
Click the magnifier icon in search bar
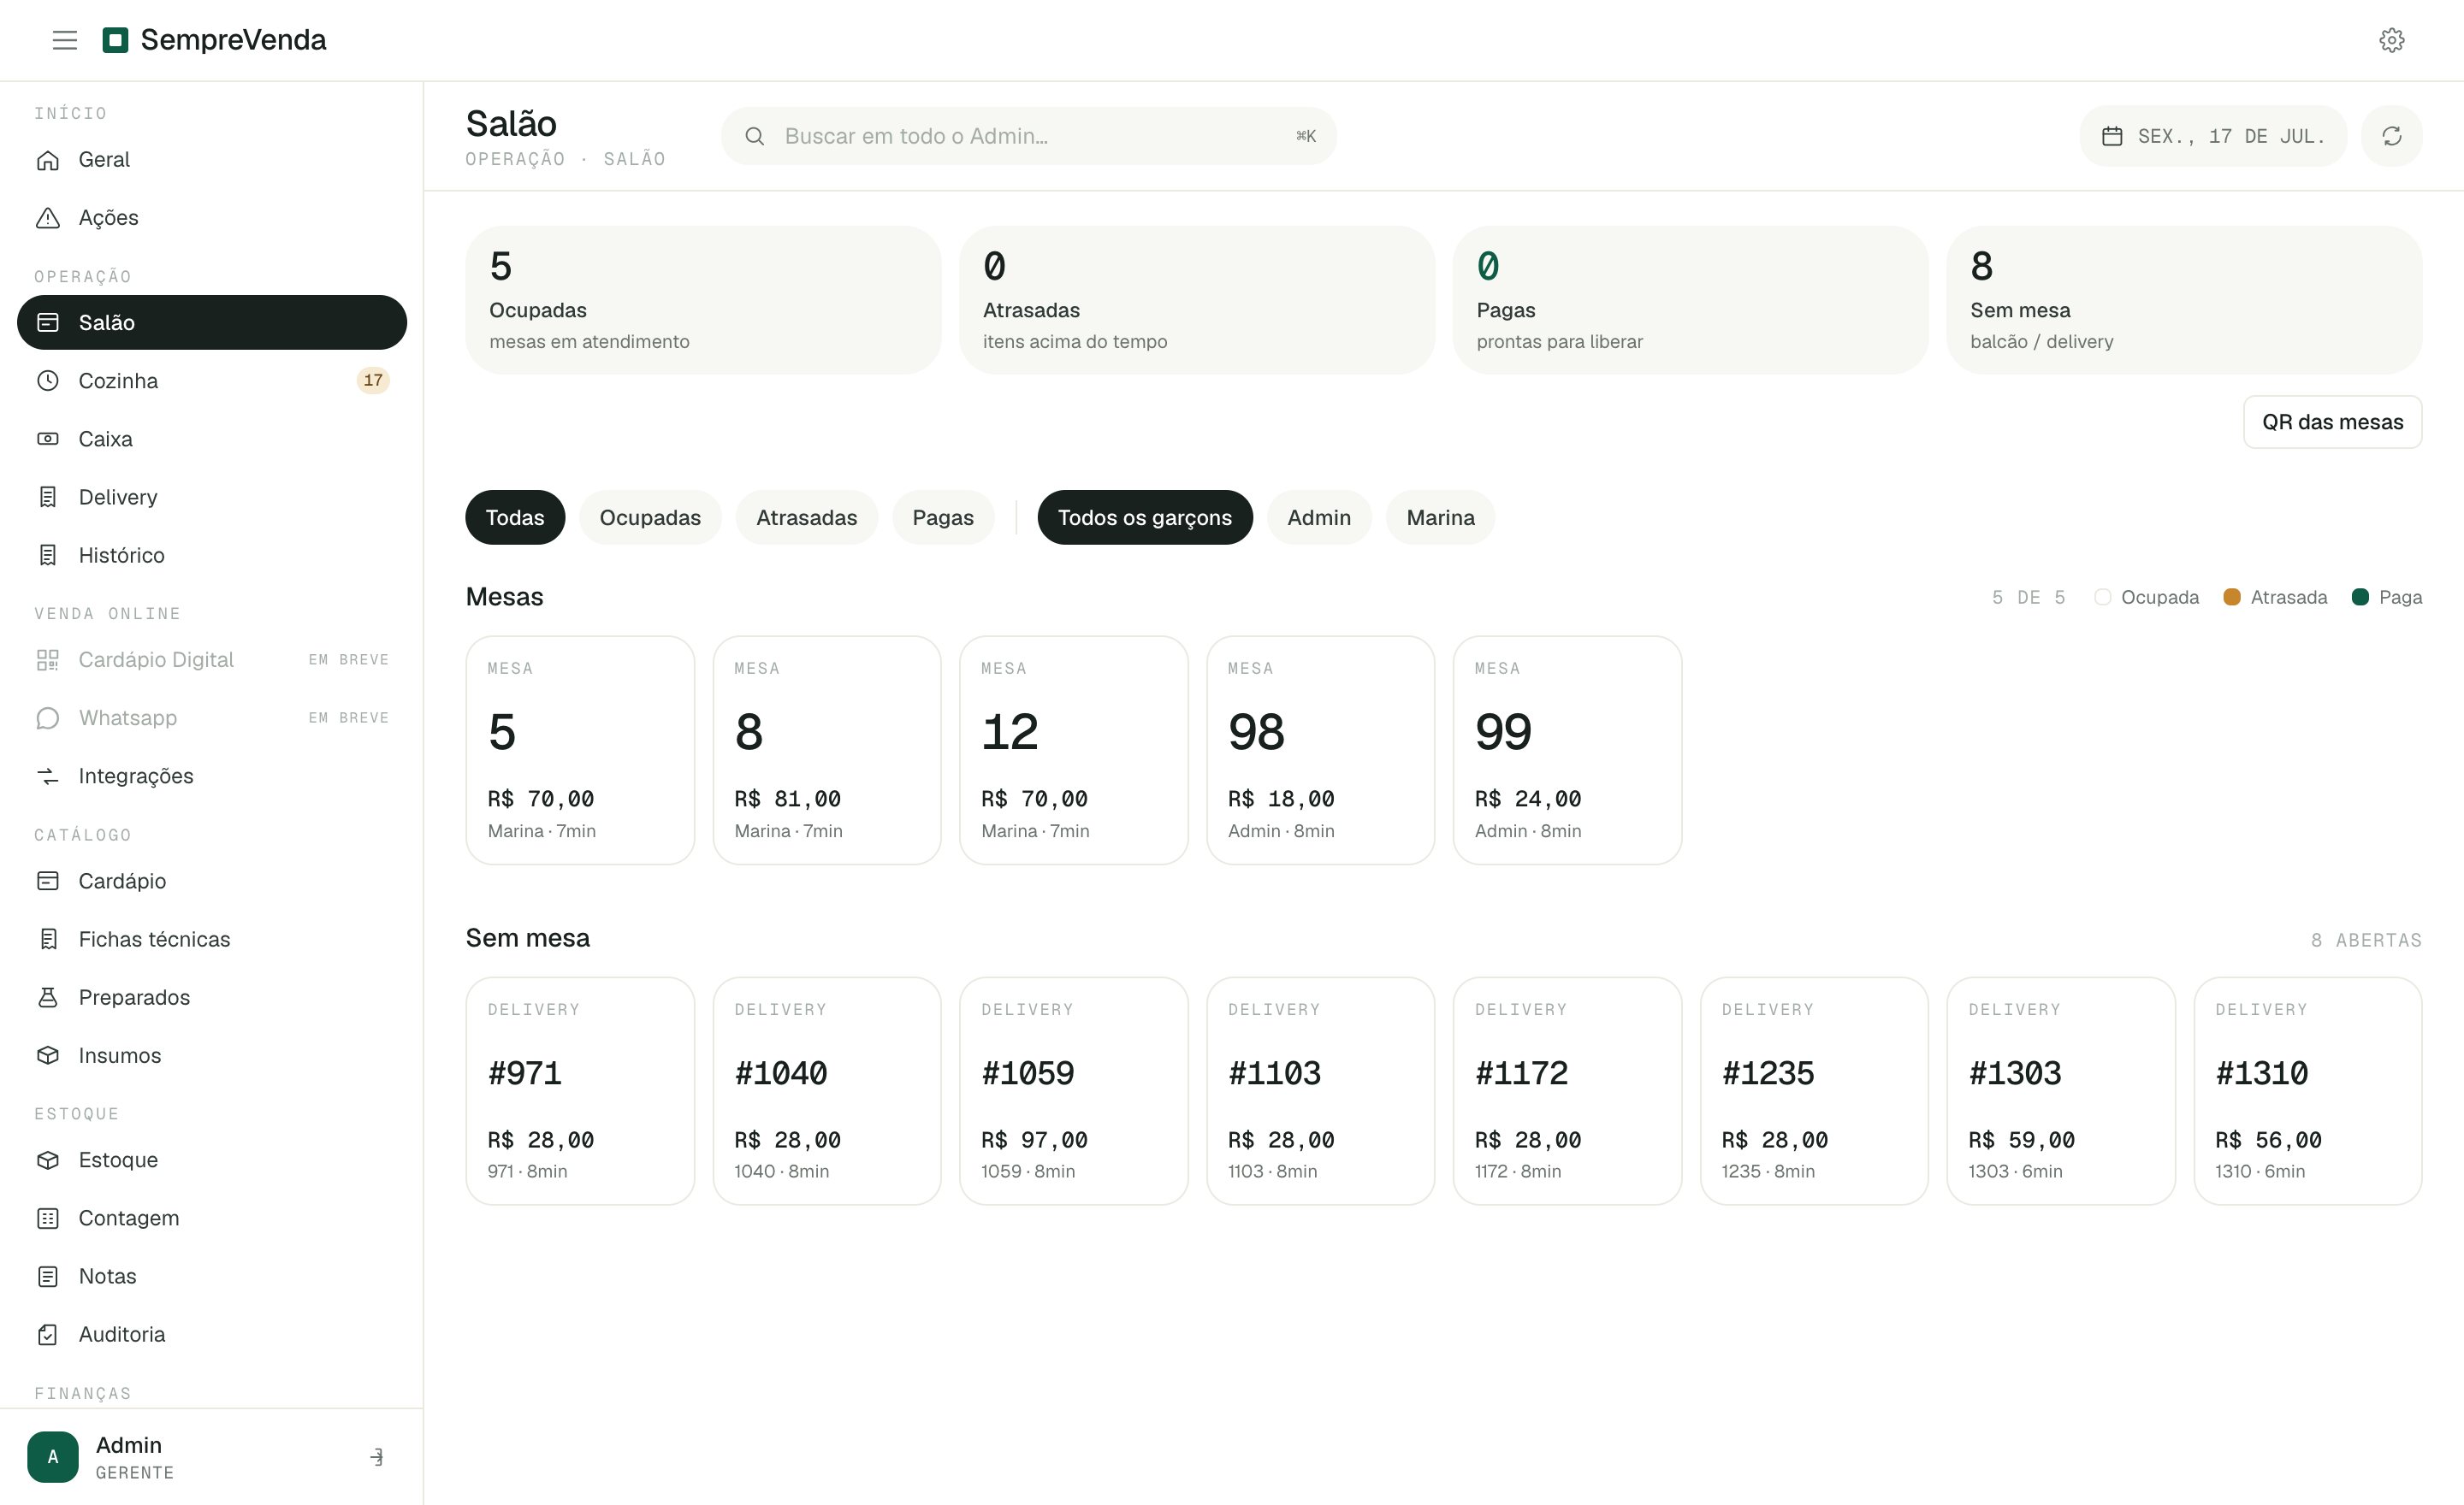755,136
